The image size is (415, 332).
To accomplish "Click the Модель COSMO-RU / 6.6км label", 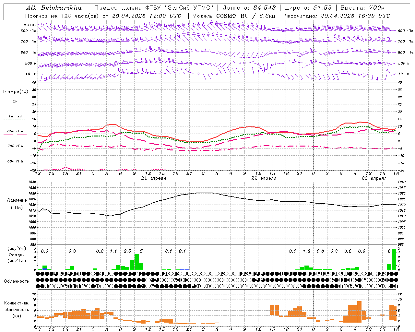I will coord(233,16).
